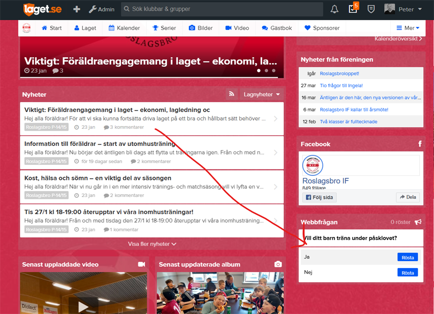Expand Visa fler nyheter

pyautogui.click(x=152, y=244)
